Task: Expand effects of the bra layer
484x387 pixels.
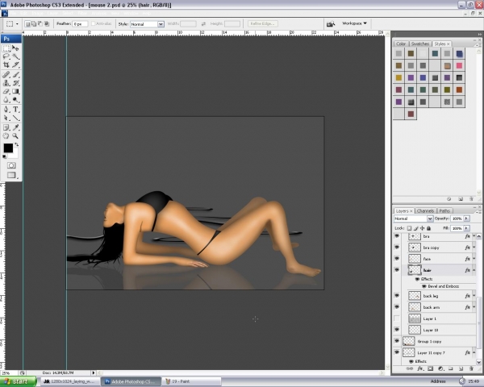Action: (474, 236)
